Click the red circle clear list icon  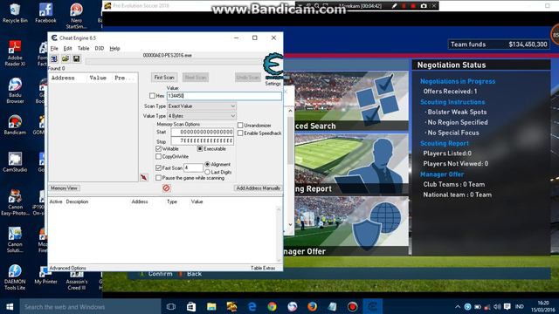(x=166, y=188)
